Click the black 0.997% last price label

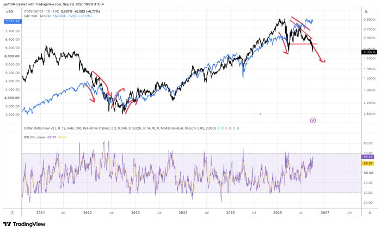tap(370, 52)
